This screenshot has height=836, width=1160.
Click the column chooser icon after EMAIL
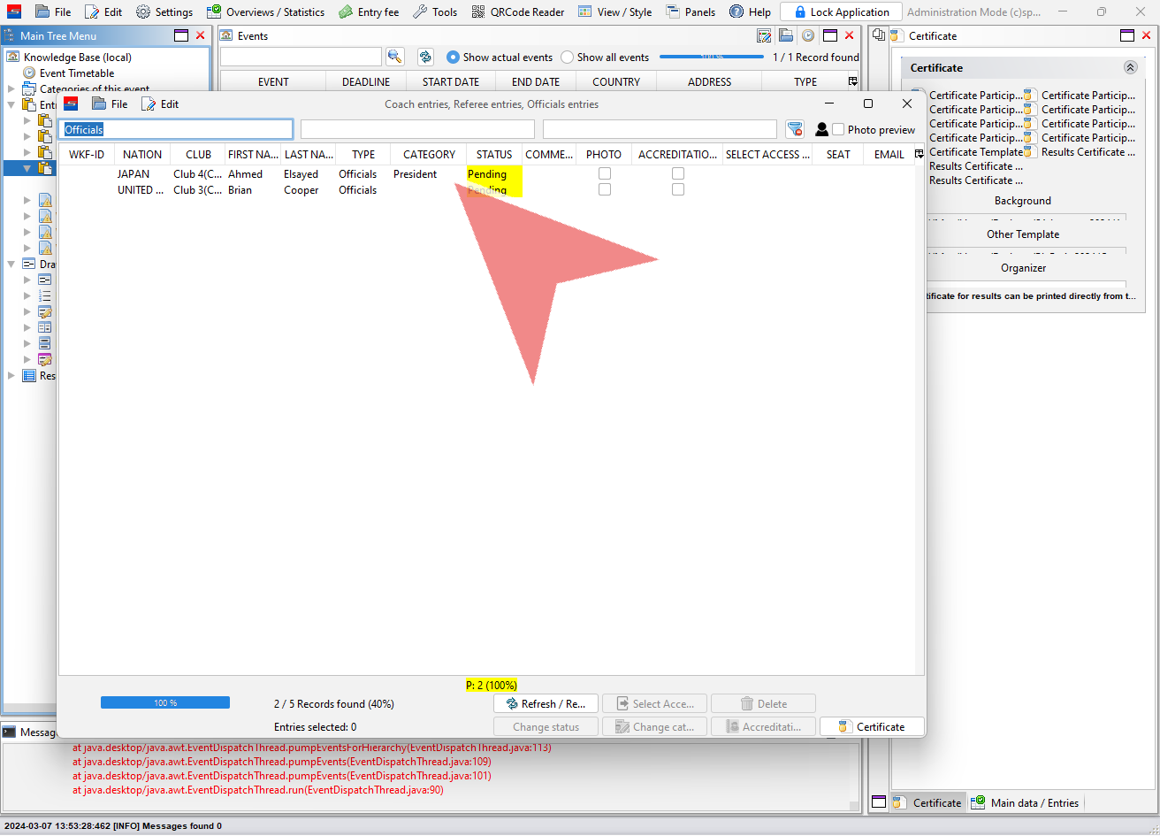(x=919, y=154)
